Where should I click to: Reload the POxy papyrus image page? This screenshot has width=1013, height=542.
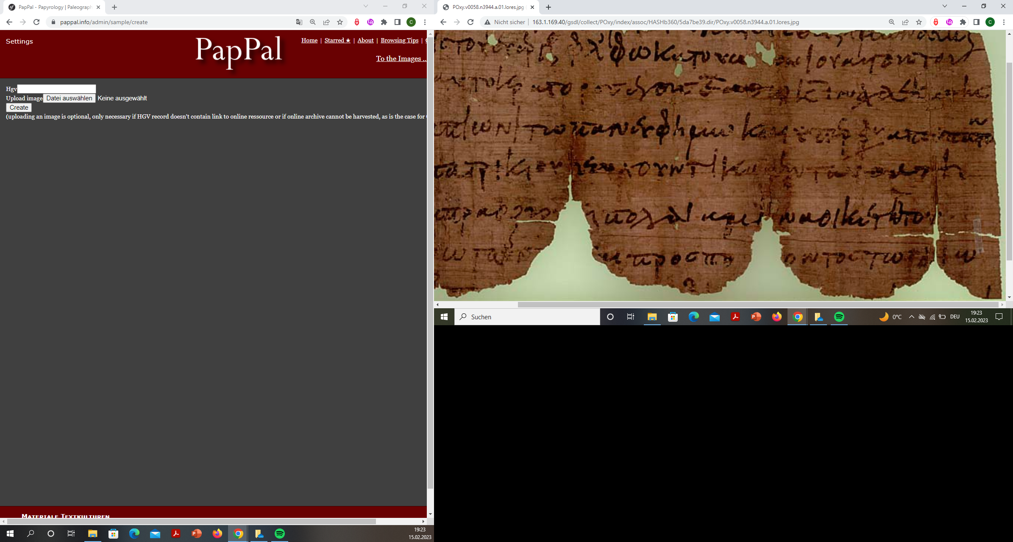click(x=470, y=22)
